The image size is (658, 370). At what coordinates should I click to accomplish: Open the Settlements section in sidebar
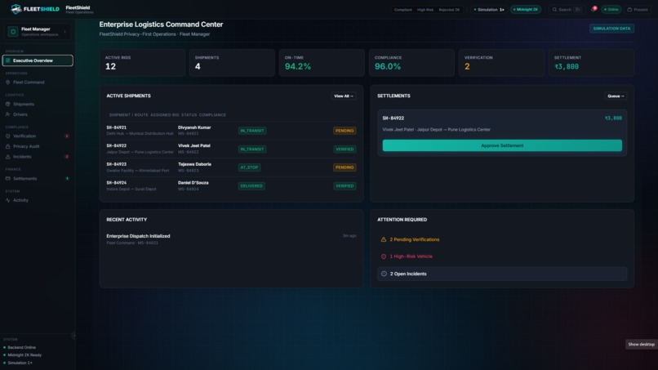tap(38, 179)
